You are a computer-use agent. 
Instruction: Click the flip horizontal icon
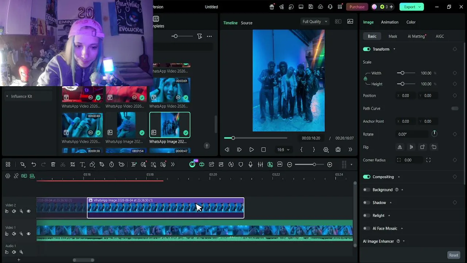(x=400, y=147)
